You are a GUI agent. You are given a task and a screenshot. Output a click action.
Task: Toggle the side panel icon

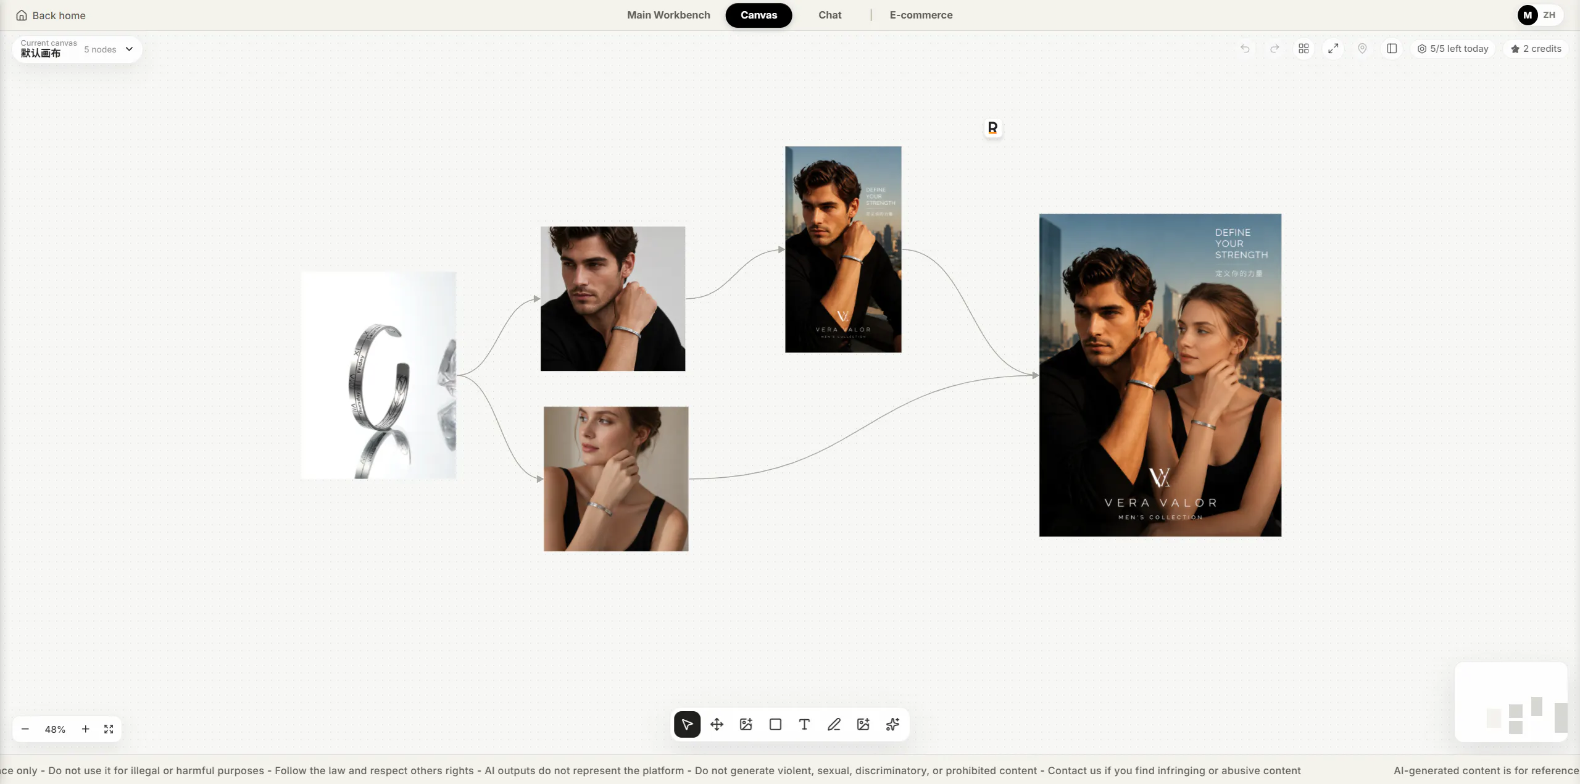point(1392,49)
